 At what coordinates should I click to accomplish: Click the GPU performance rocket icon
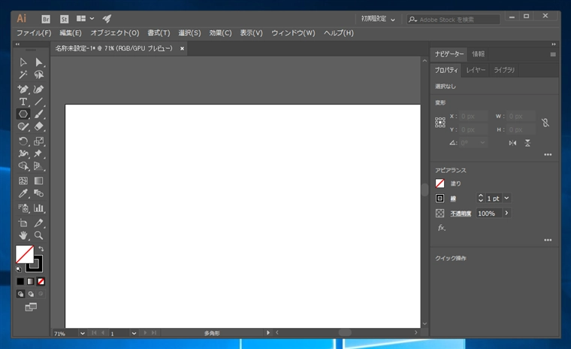(107, 19)
